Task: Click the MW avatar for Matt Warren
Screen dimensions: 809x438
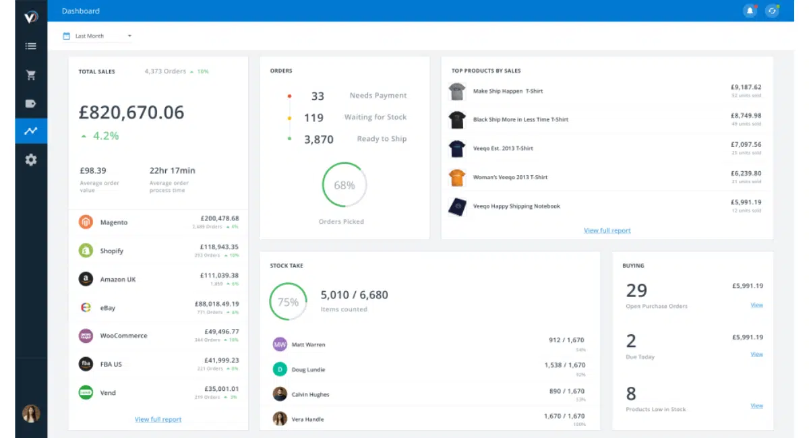Action: pos(280,344)
